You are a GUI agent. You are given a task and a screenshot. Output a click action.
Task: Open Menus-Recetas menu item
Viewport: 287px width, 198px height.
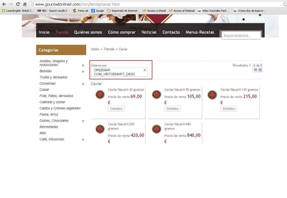click(200, 32)
